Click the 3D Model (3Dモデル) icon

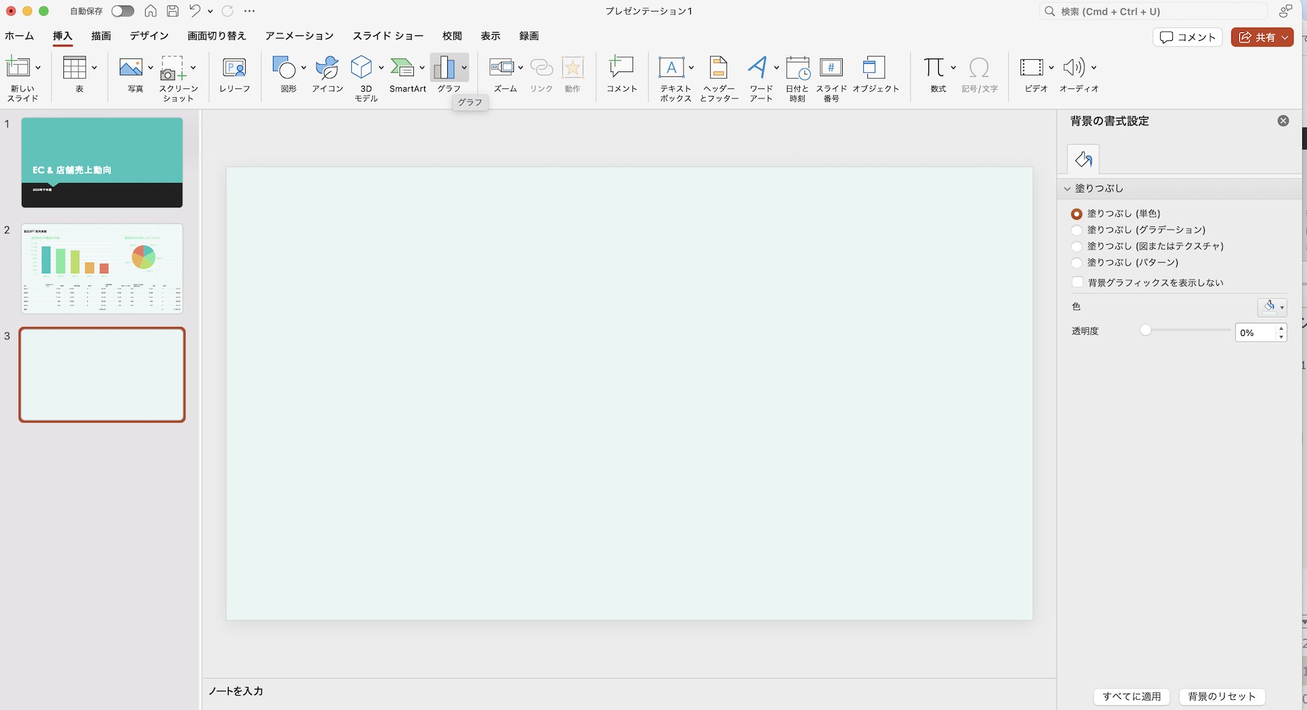361,67
